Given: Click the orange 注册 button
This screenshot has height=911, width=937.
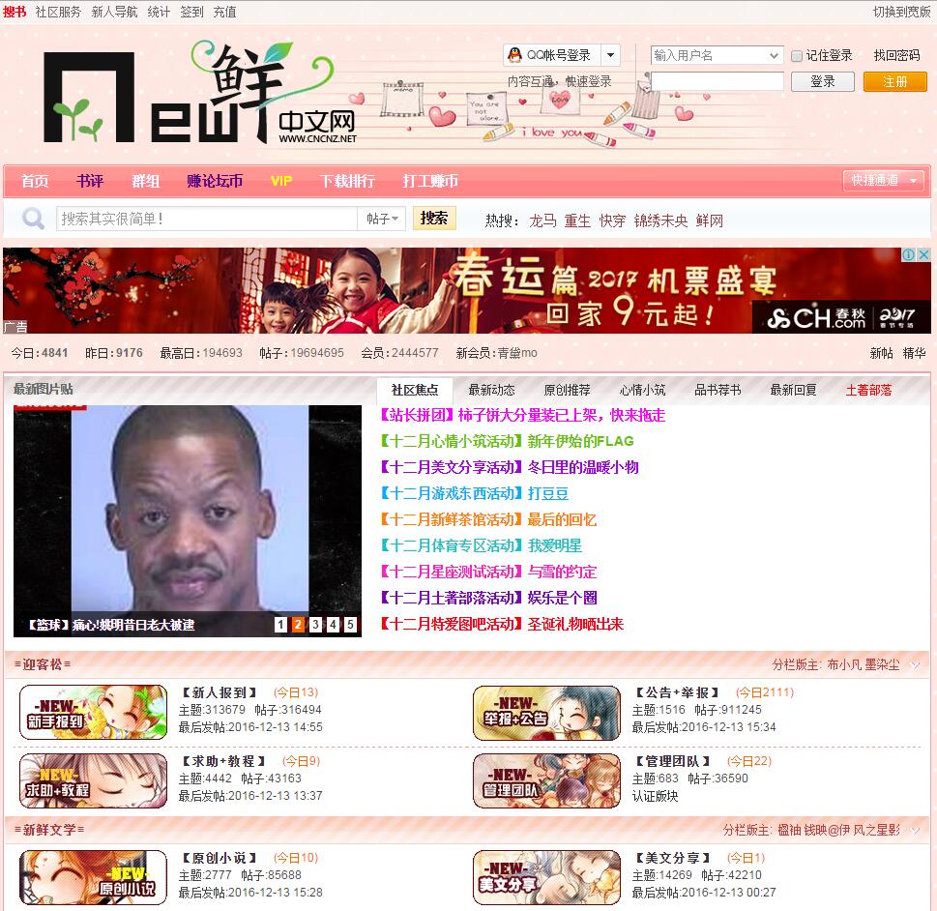Looking at the screenshot, I should pos(894,81).
